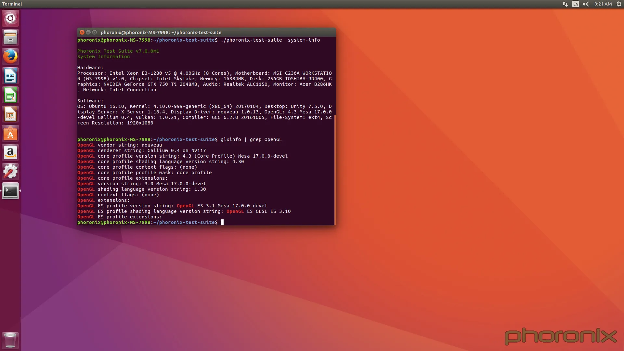
Task: Click 'ES profile shading language version' line
Action: pyautogui.click(x=184, y=211)
